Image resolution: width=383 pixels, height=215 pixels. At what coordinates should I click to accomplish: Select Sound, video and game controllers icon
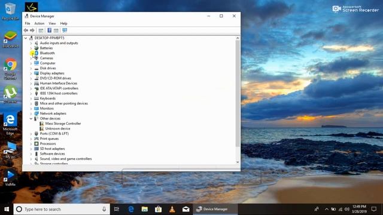tap(37, 159)
